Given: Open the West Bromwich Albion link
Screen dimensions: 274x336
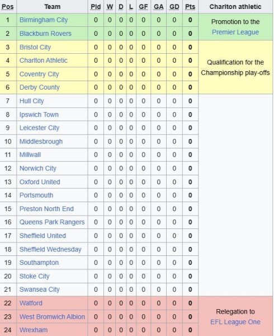Looking at the screenshot, I should click(52, 317).
